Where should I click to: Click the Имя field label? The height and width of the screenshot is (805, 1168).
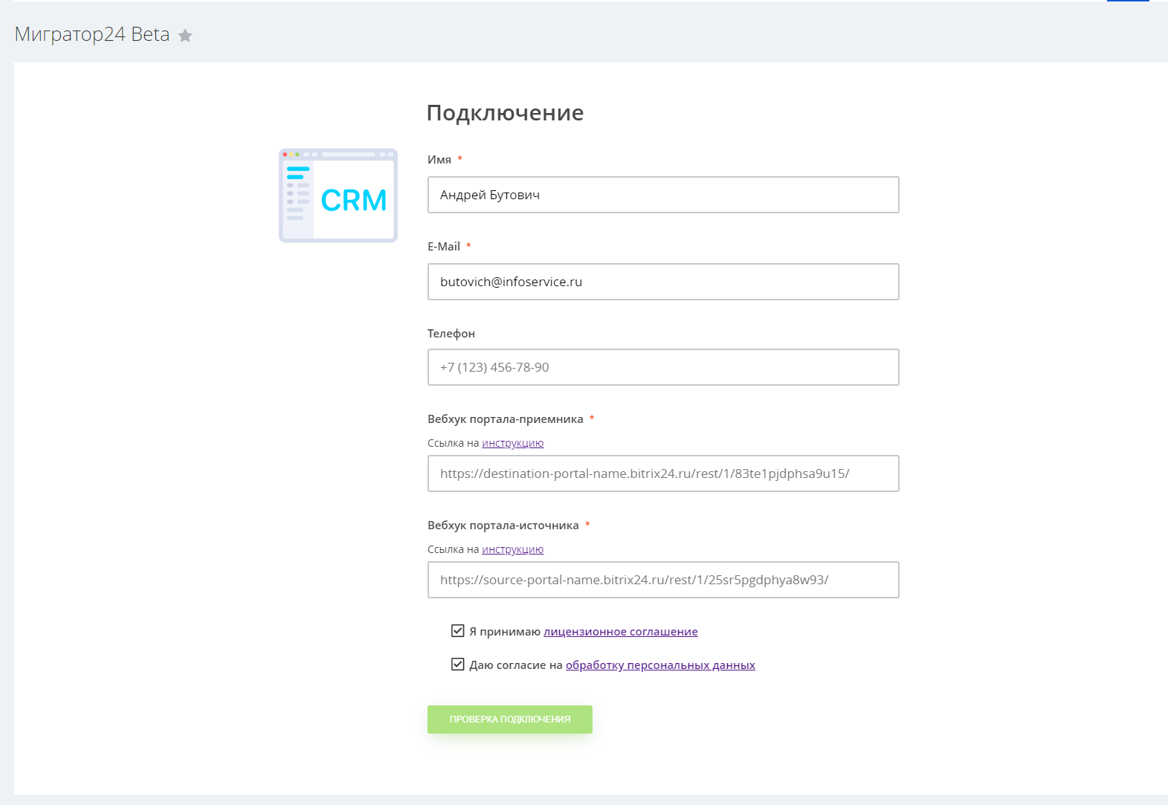click(x=439, y=160)
